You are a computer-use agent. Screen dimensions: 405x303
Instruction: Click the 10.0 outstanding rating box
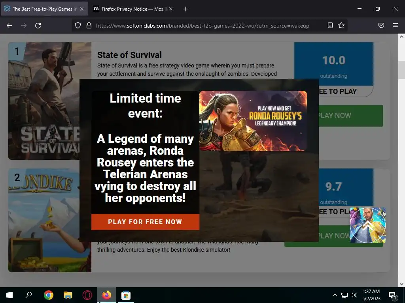334,64
